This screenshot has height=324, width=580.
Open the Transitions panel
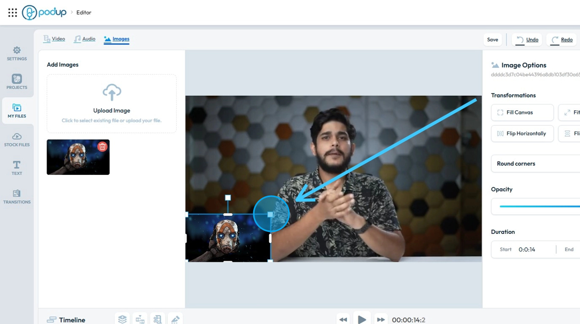point(17,197)
